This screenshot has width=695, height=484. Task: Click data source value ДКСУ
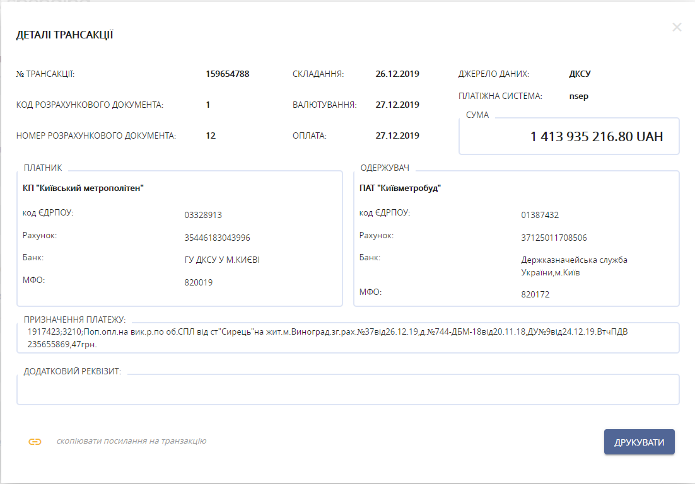point(580,74)
